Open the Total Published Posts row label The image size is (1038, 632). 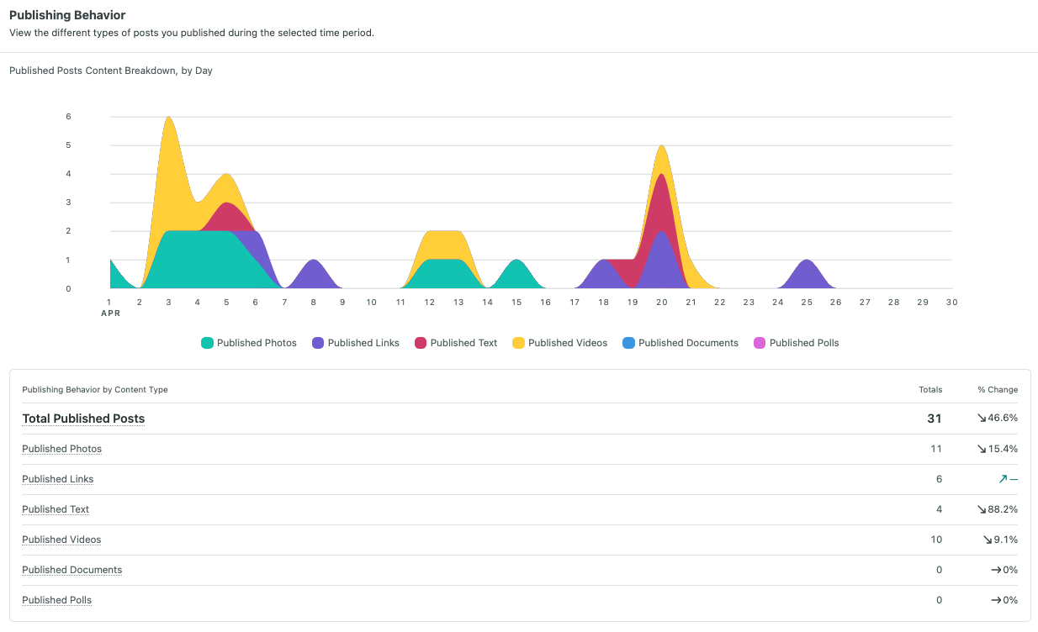pos(83,419)
